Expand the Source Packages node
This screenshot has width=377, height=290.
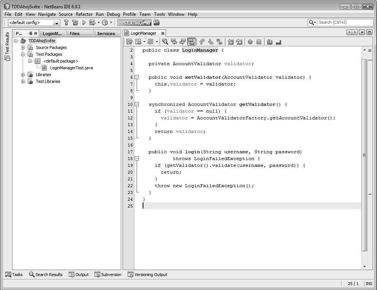(x=23, y=47)
